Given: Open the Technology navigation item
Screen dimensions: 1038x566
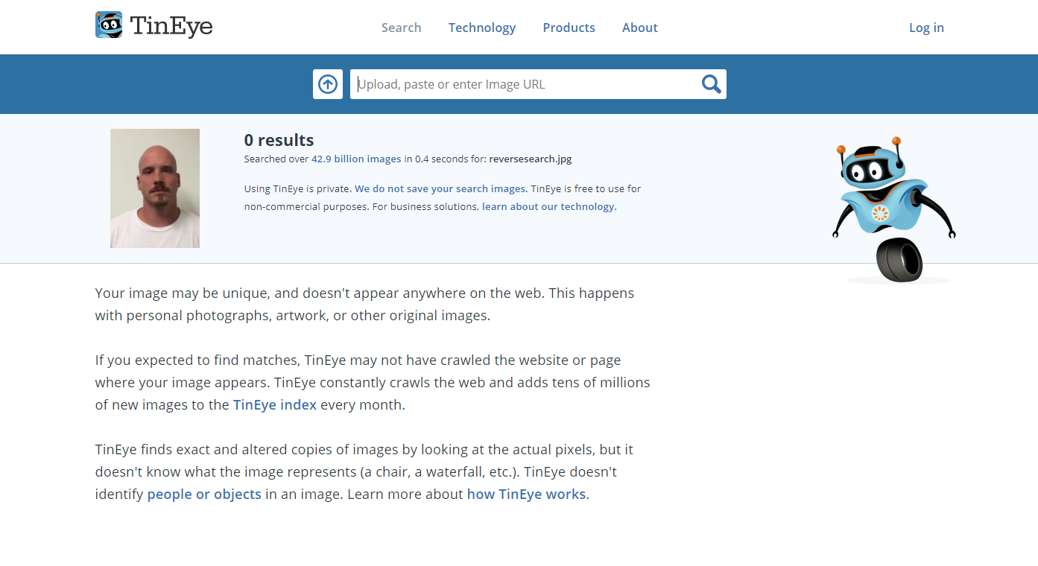Looking at the screenshot, I should [x=482, y=28].
